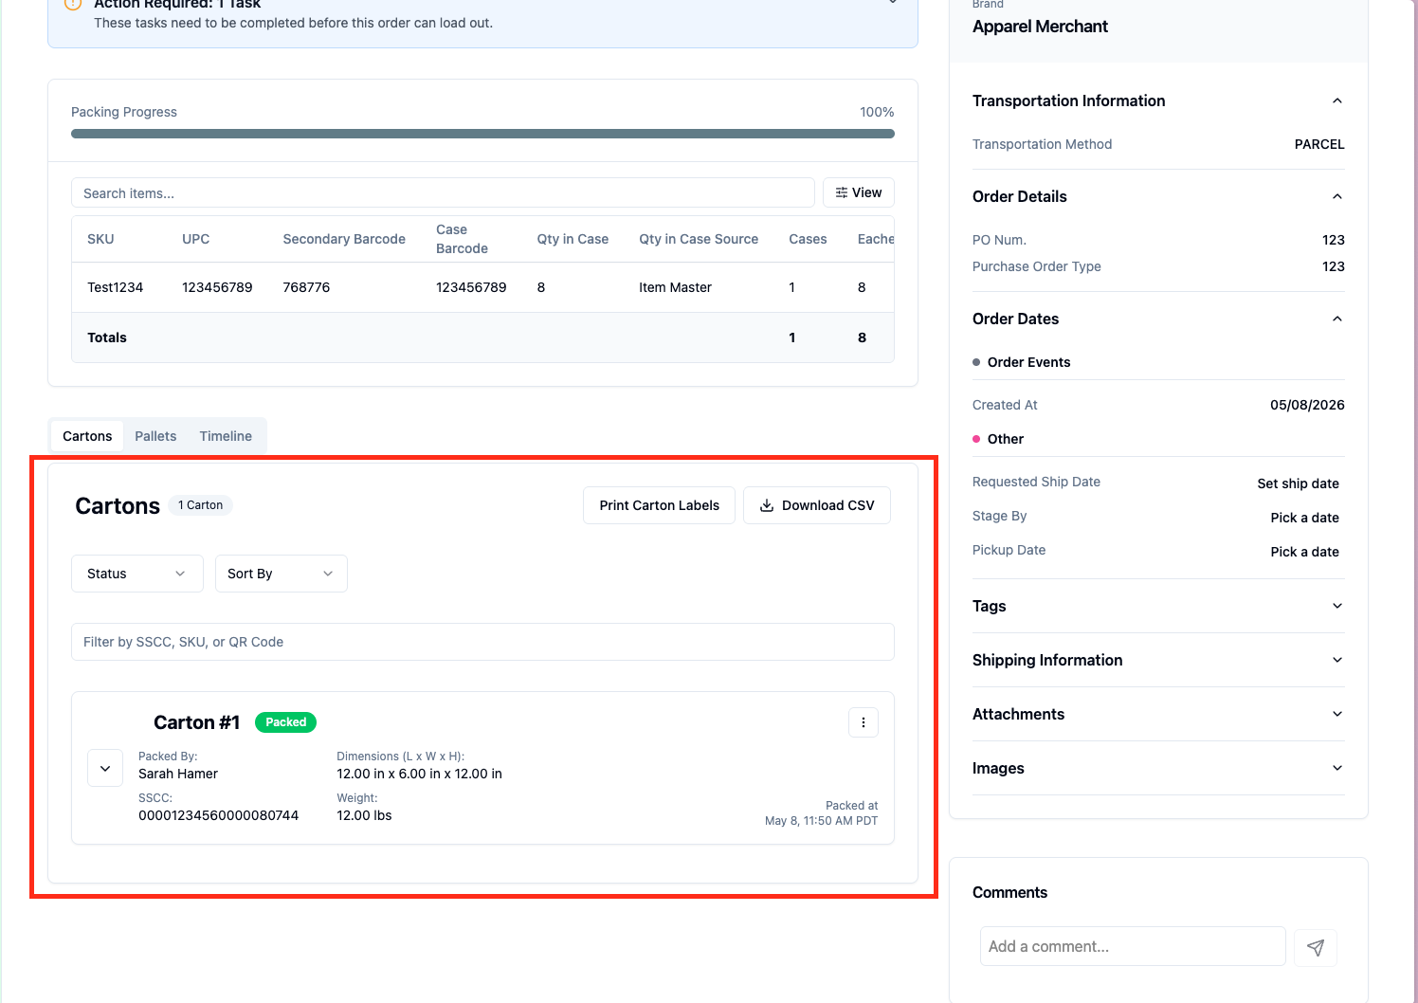Collapse Order Details section
Viewport: 1418px width, 1003px height.
point(1336,196)
